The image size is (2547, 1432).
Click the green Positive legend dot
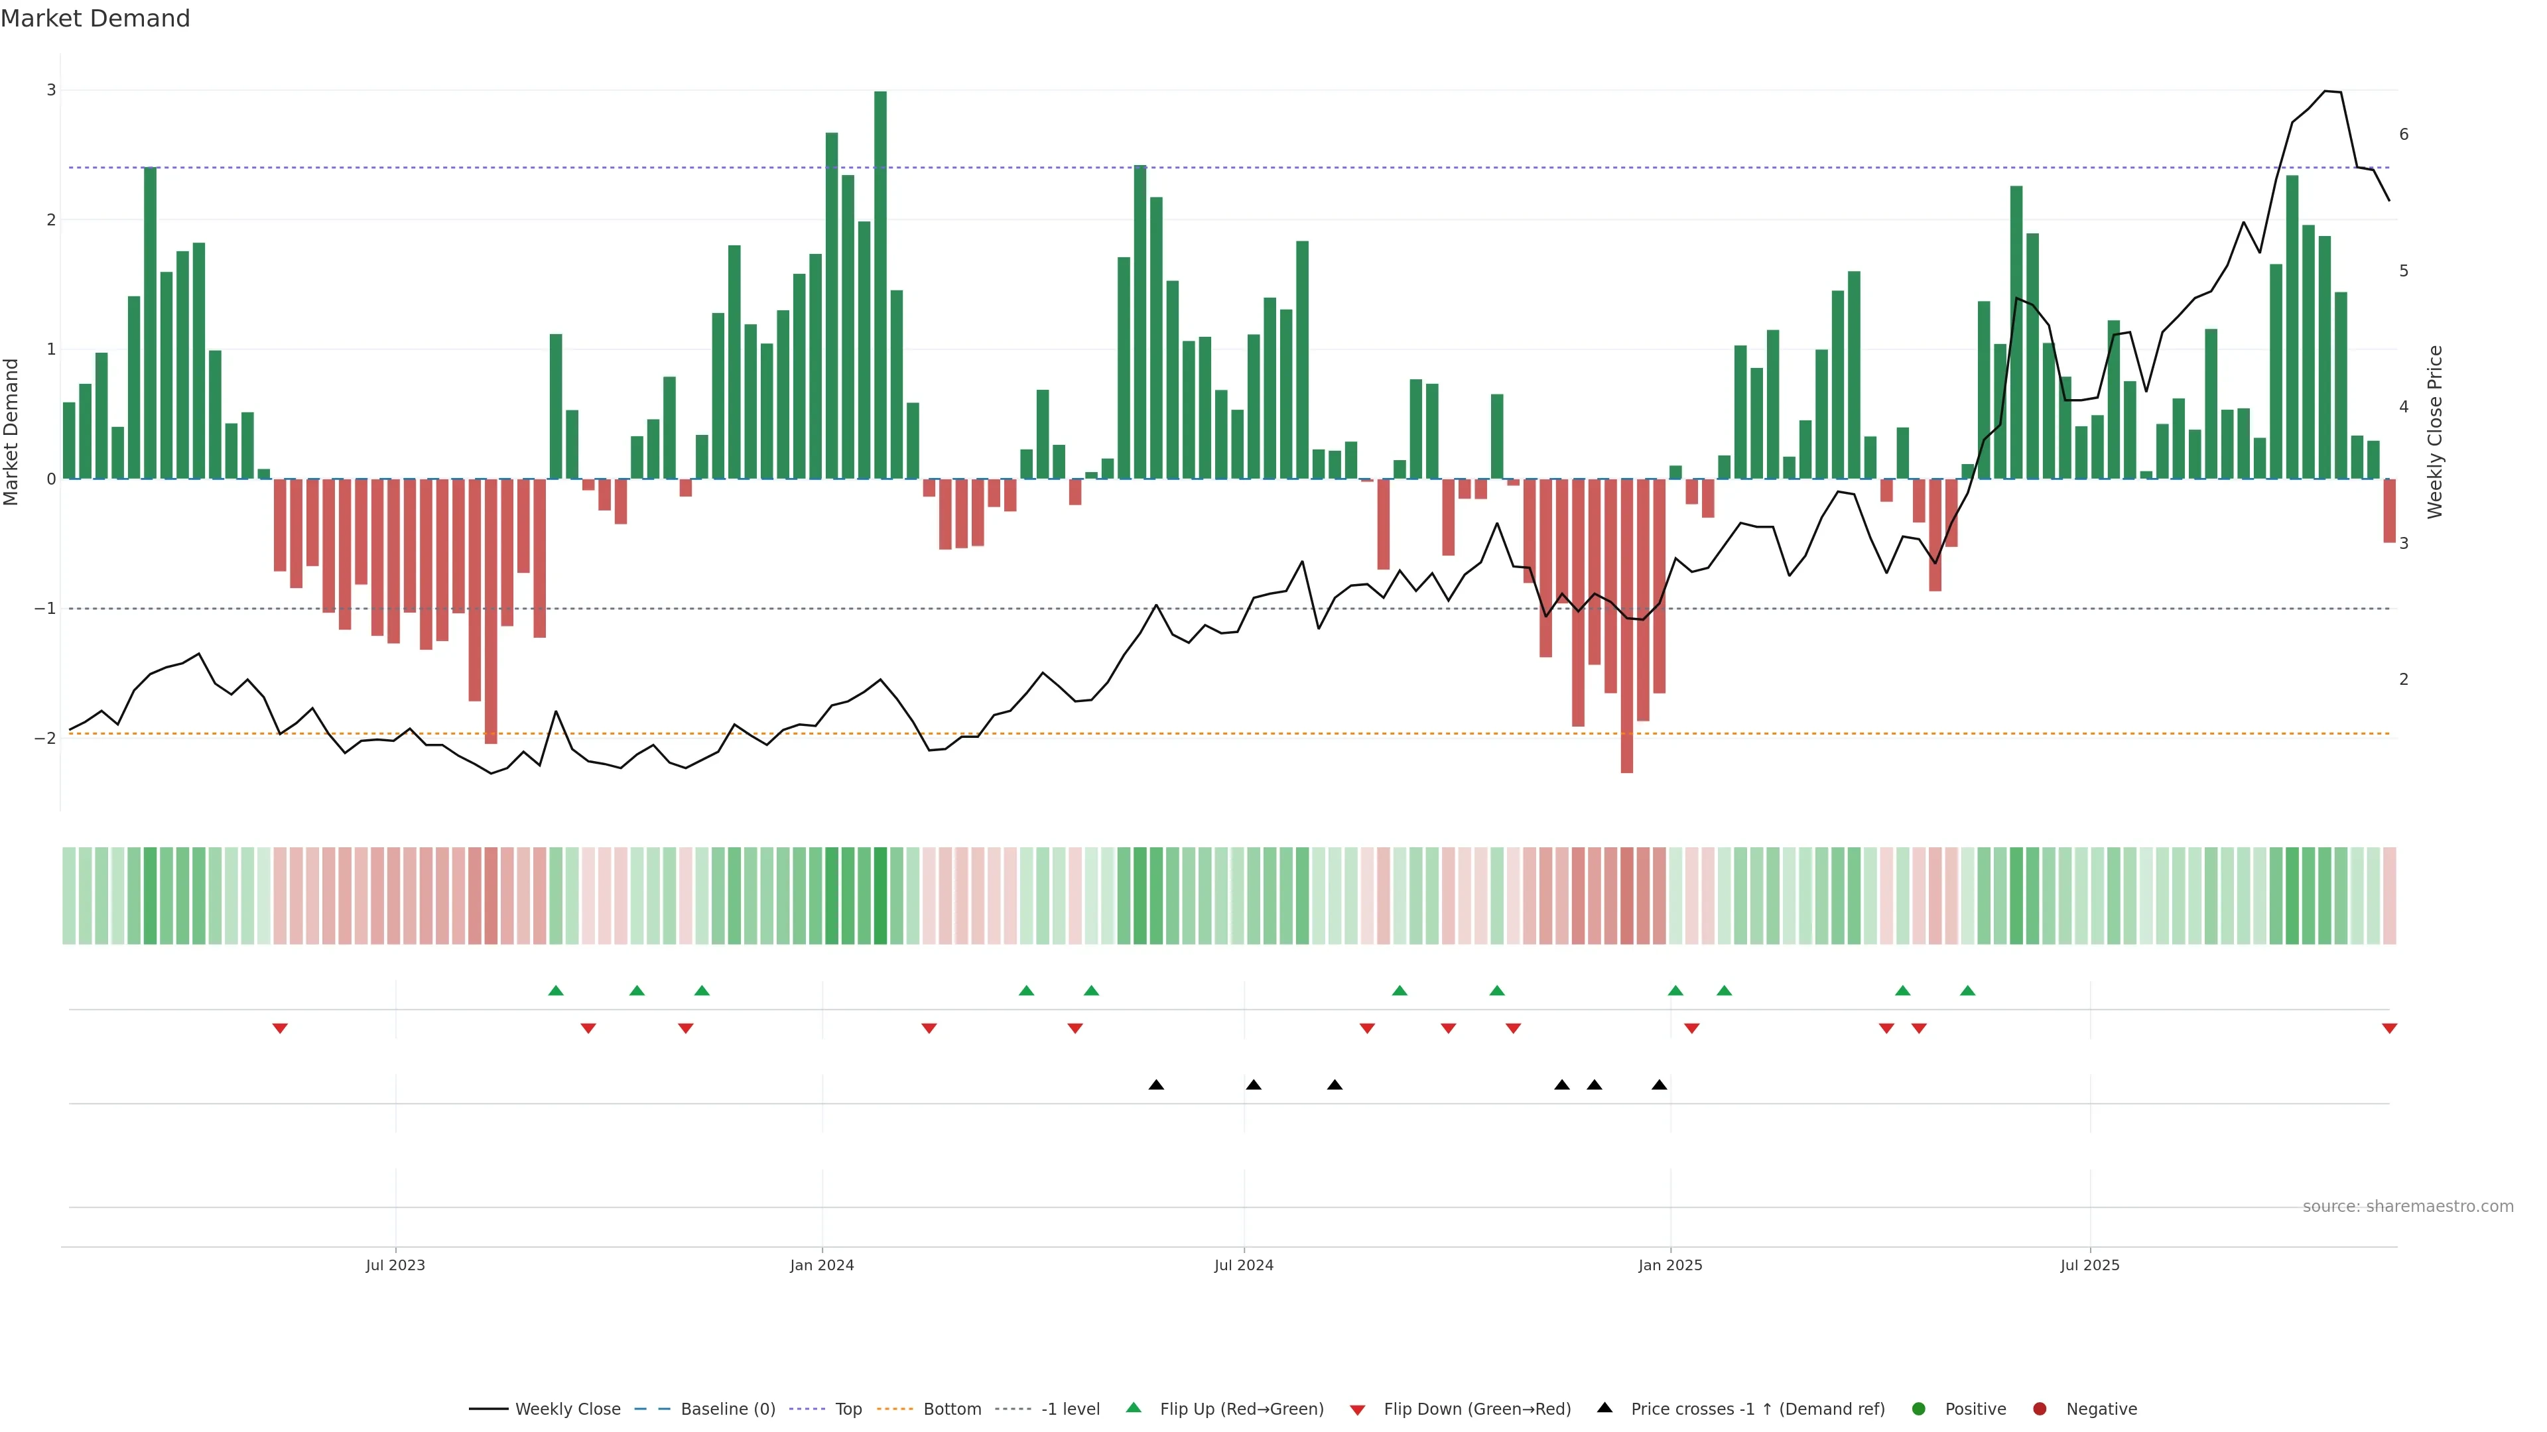[1919, 1409]
